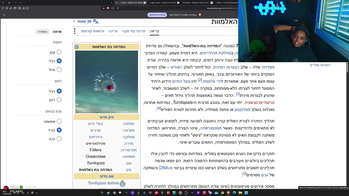The height and width of the screenshot is (196, 349).
Task: Open File Explorer folder from the taskbar
Action: 240,193
